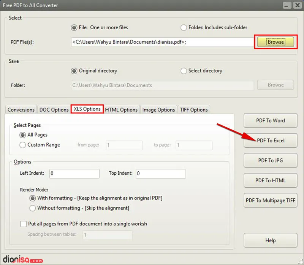Switch to the HTML Options tab

coord(121,110)
